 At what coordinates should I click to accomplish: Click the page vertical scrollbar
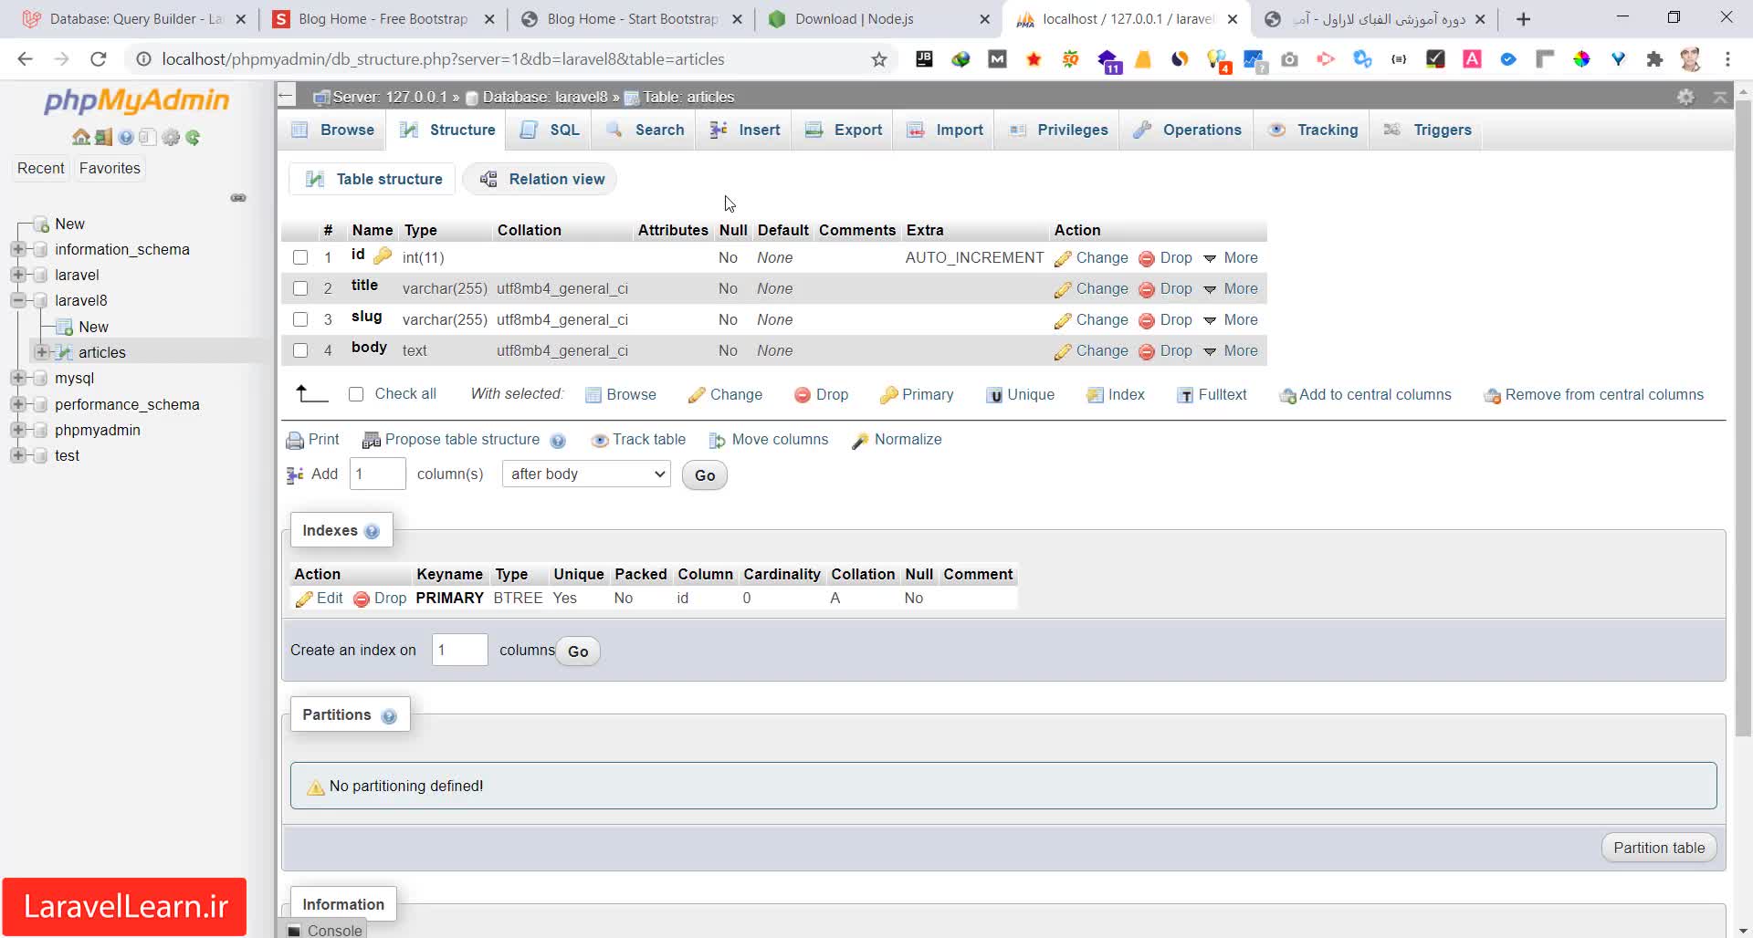1743,411
